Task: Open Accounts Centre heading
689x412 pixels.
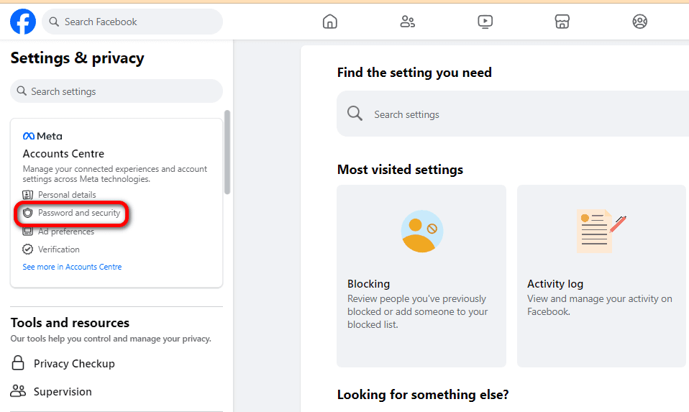Action: [x=63, y=154]
